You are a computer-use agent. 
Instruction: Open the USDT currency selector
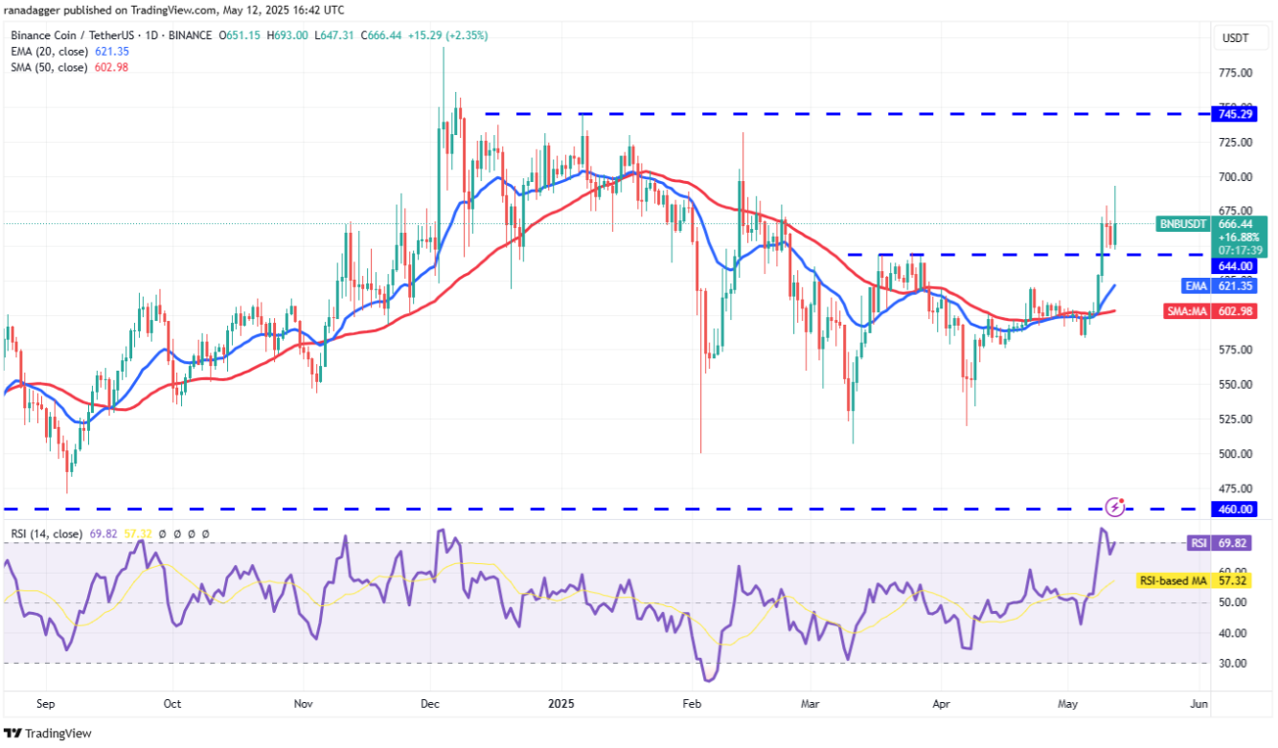pos(1233,38)
